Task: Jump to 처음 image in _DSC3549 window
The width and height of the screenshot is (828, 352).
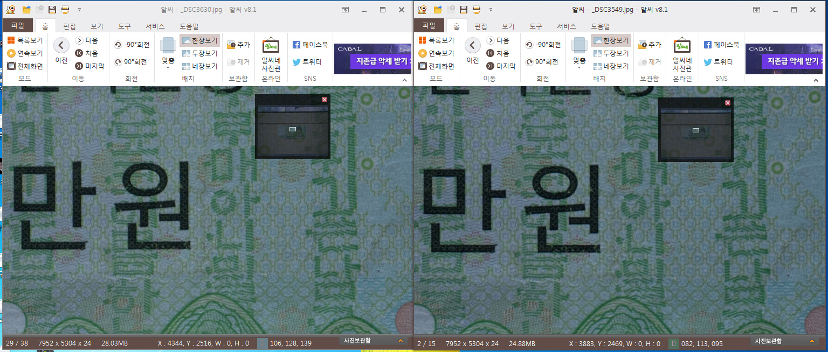Action: 498,53
